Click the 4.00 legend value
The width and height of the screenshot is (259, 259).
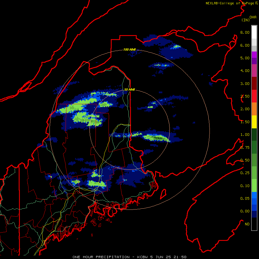(x=245, y=71)
